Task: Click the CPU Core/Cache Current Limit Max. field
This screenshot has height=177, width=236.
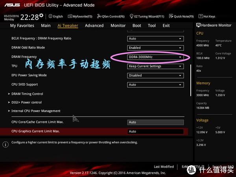Action: [x=156, y=122]
